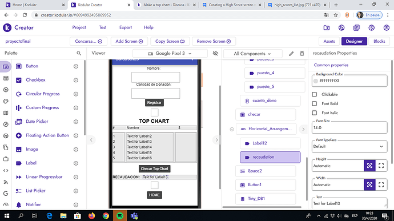Rename component using the pencil icon
Viewport: 394px width, 221px height.
click(291, 54)
